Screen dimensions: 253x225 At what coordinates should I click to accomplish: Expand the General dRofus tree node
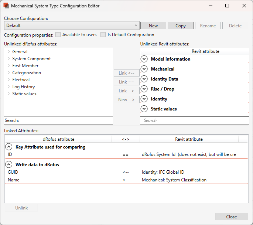click(8, 52)
